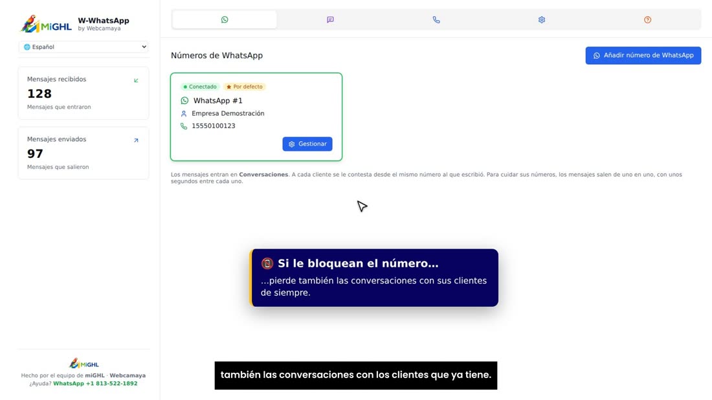The width and height of the screenshot is (712, 400).
Task: Open the WhatsApp numbers tab icon
Action: tap(225, 19)
